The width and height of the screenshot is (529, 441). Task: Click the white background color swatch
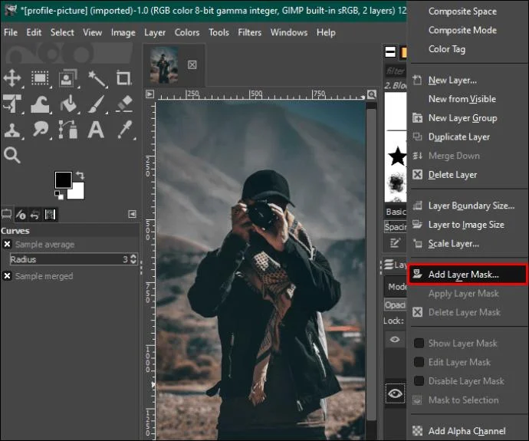(77, 193)
